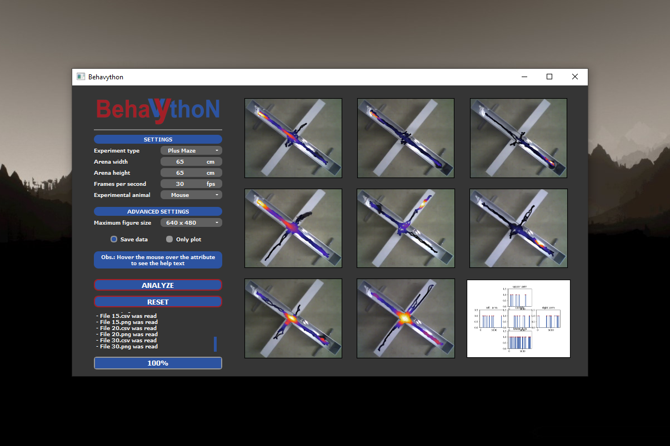Expand the Experimental animal dropdown showing Mouse
This screenshot has width=670, height=446.
191,195
